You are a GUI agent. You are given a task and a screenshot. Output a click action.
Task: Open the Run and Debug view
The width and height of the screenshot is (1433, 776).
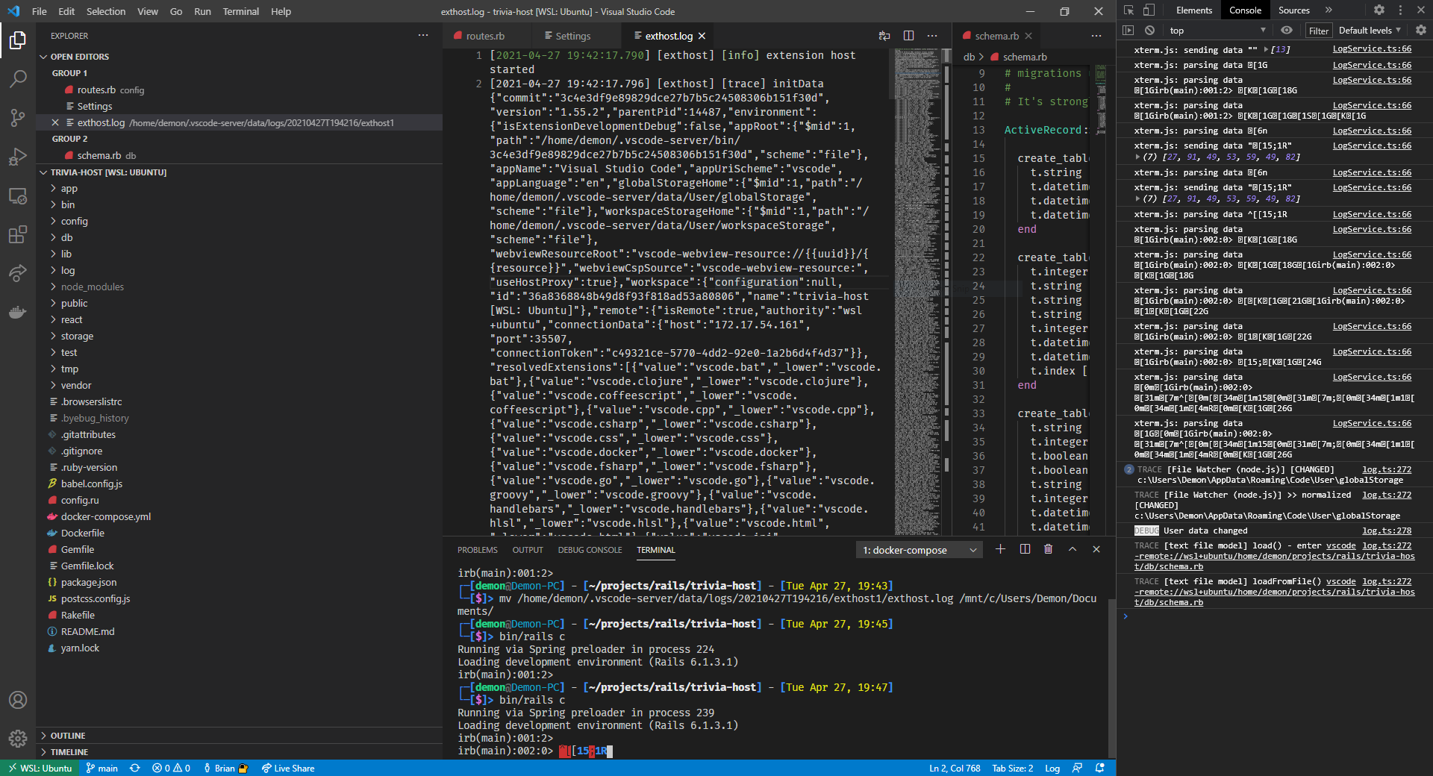coord(17,156)
